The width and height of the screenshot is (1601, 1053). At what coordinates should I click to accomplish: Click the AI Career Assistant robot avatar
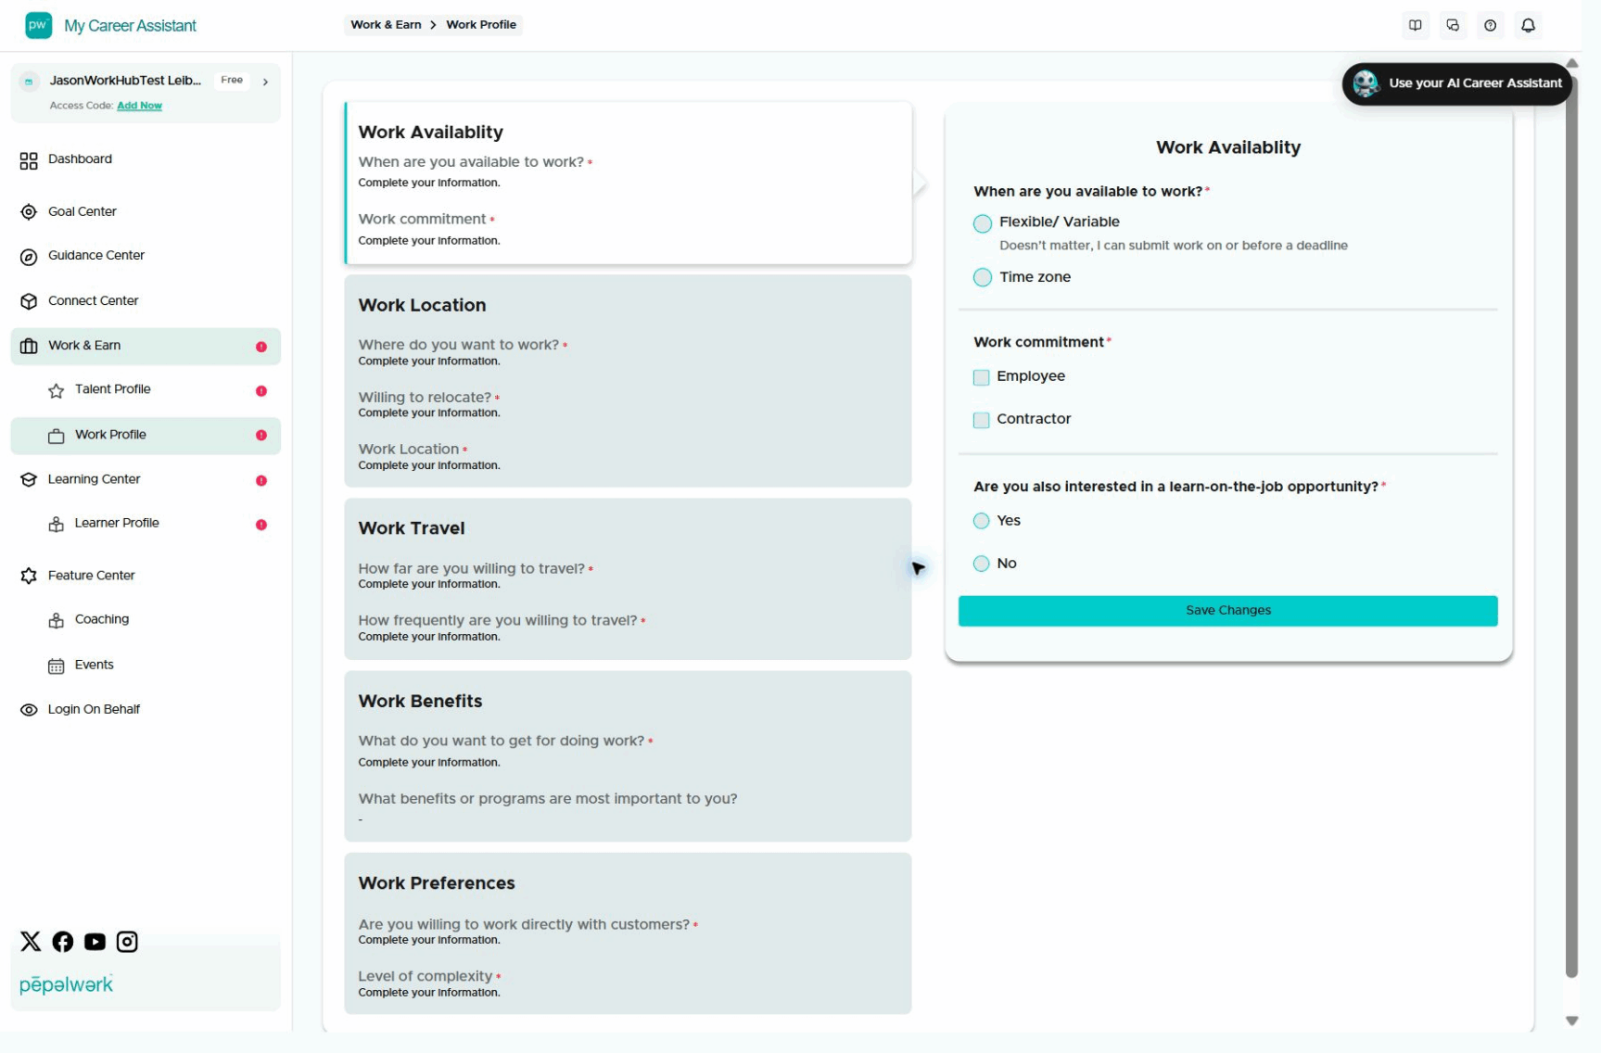[x=1366, y=83]
